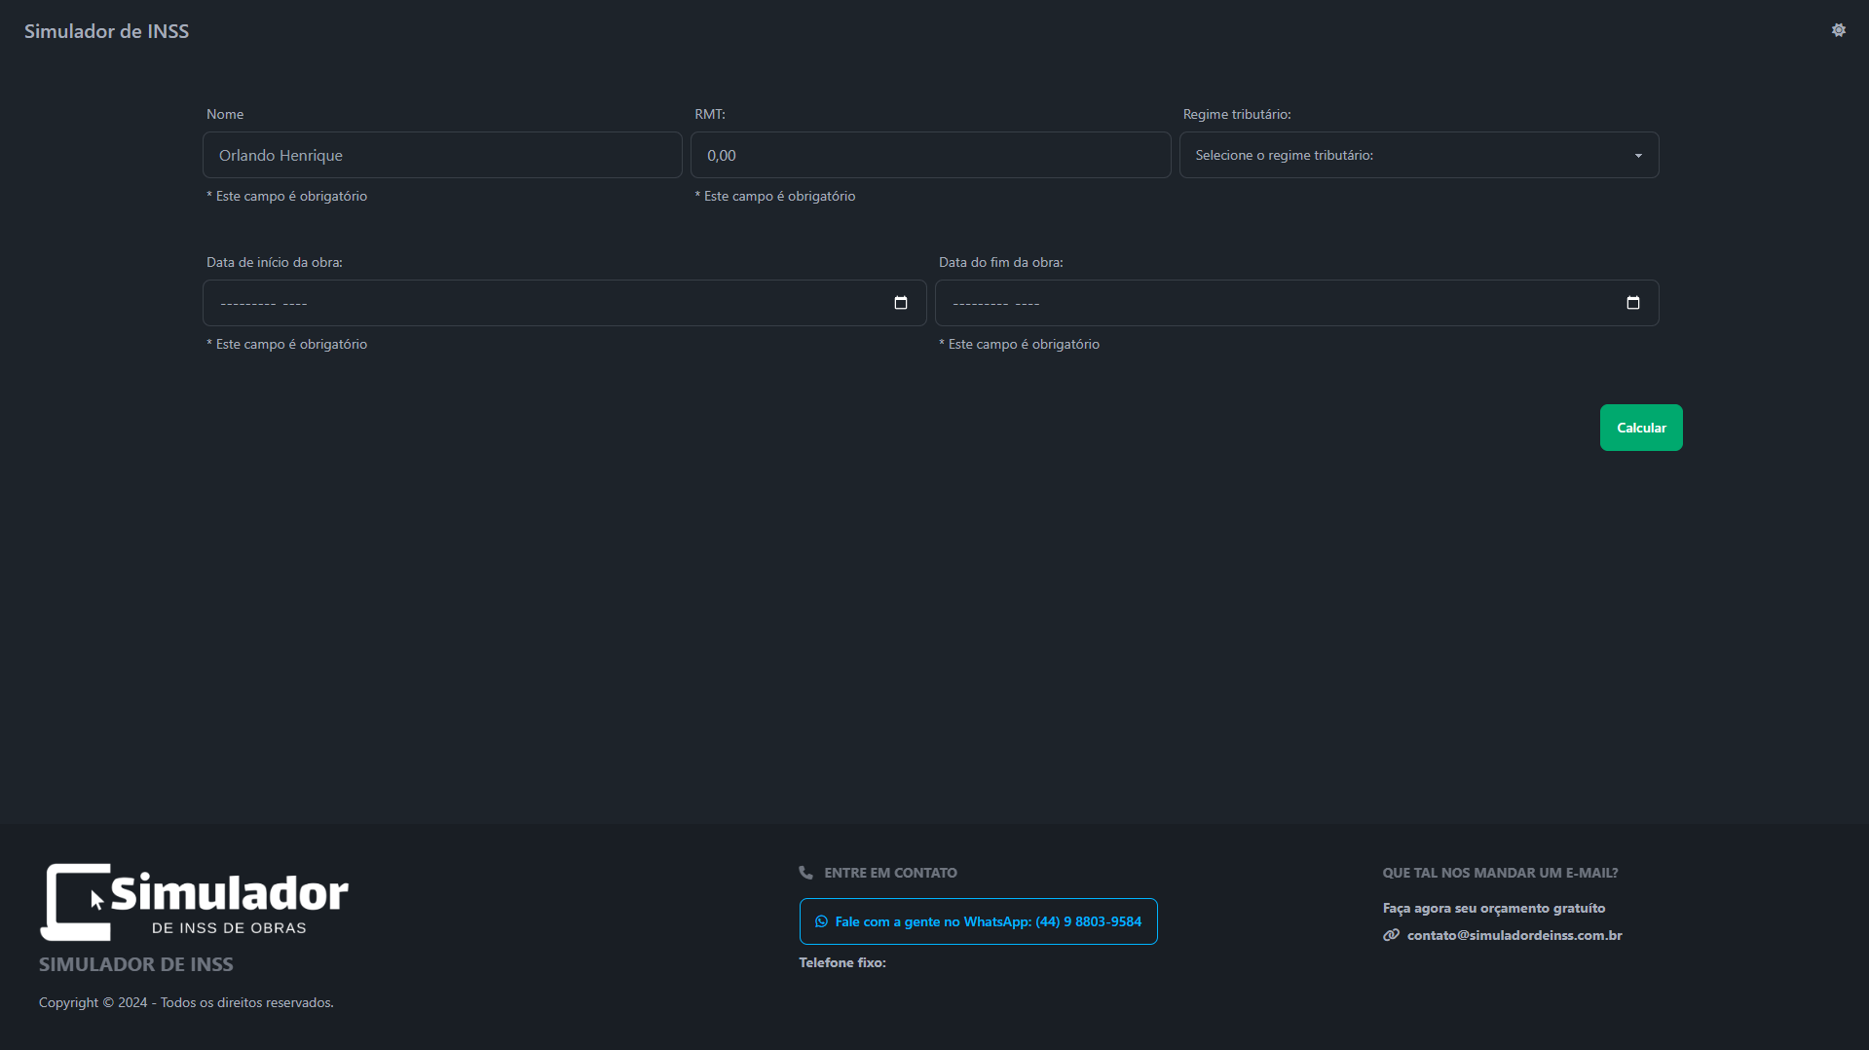Open the end date calendar picker icon
This screenshot has height=1050, width=1869.
tap(1633, 303)
